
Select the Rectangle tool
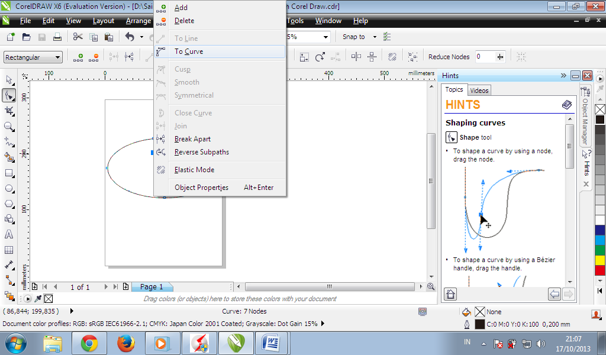[9, 173]
